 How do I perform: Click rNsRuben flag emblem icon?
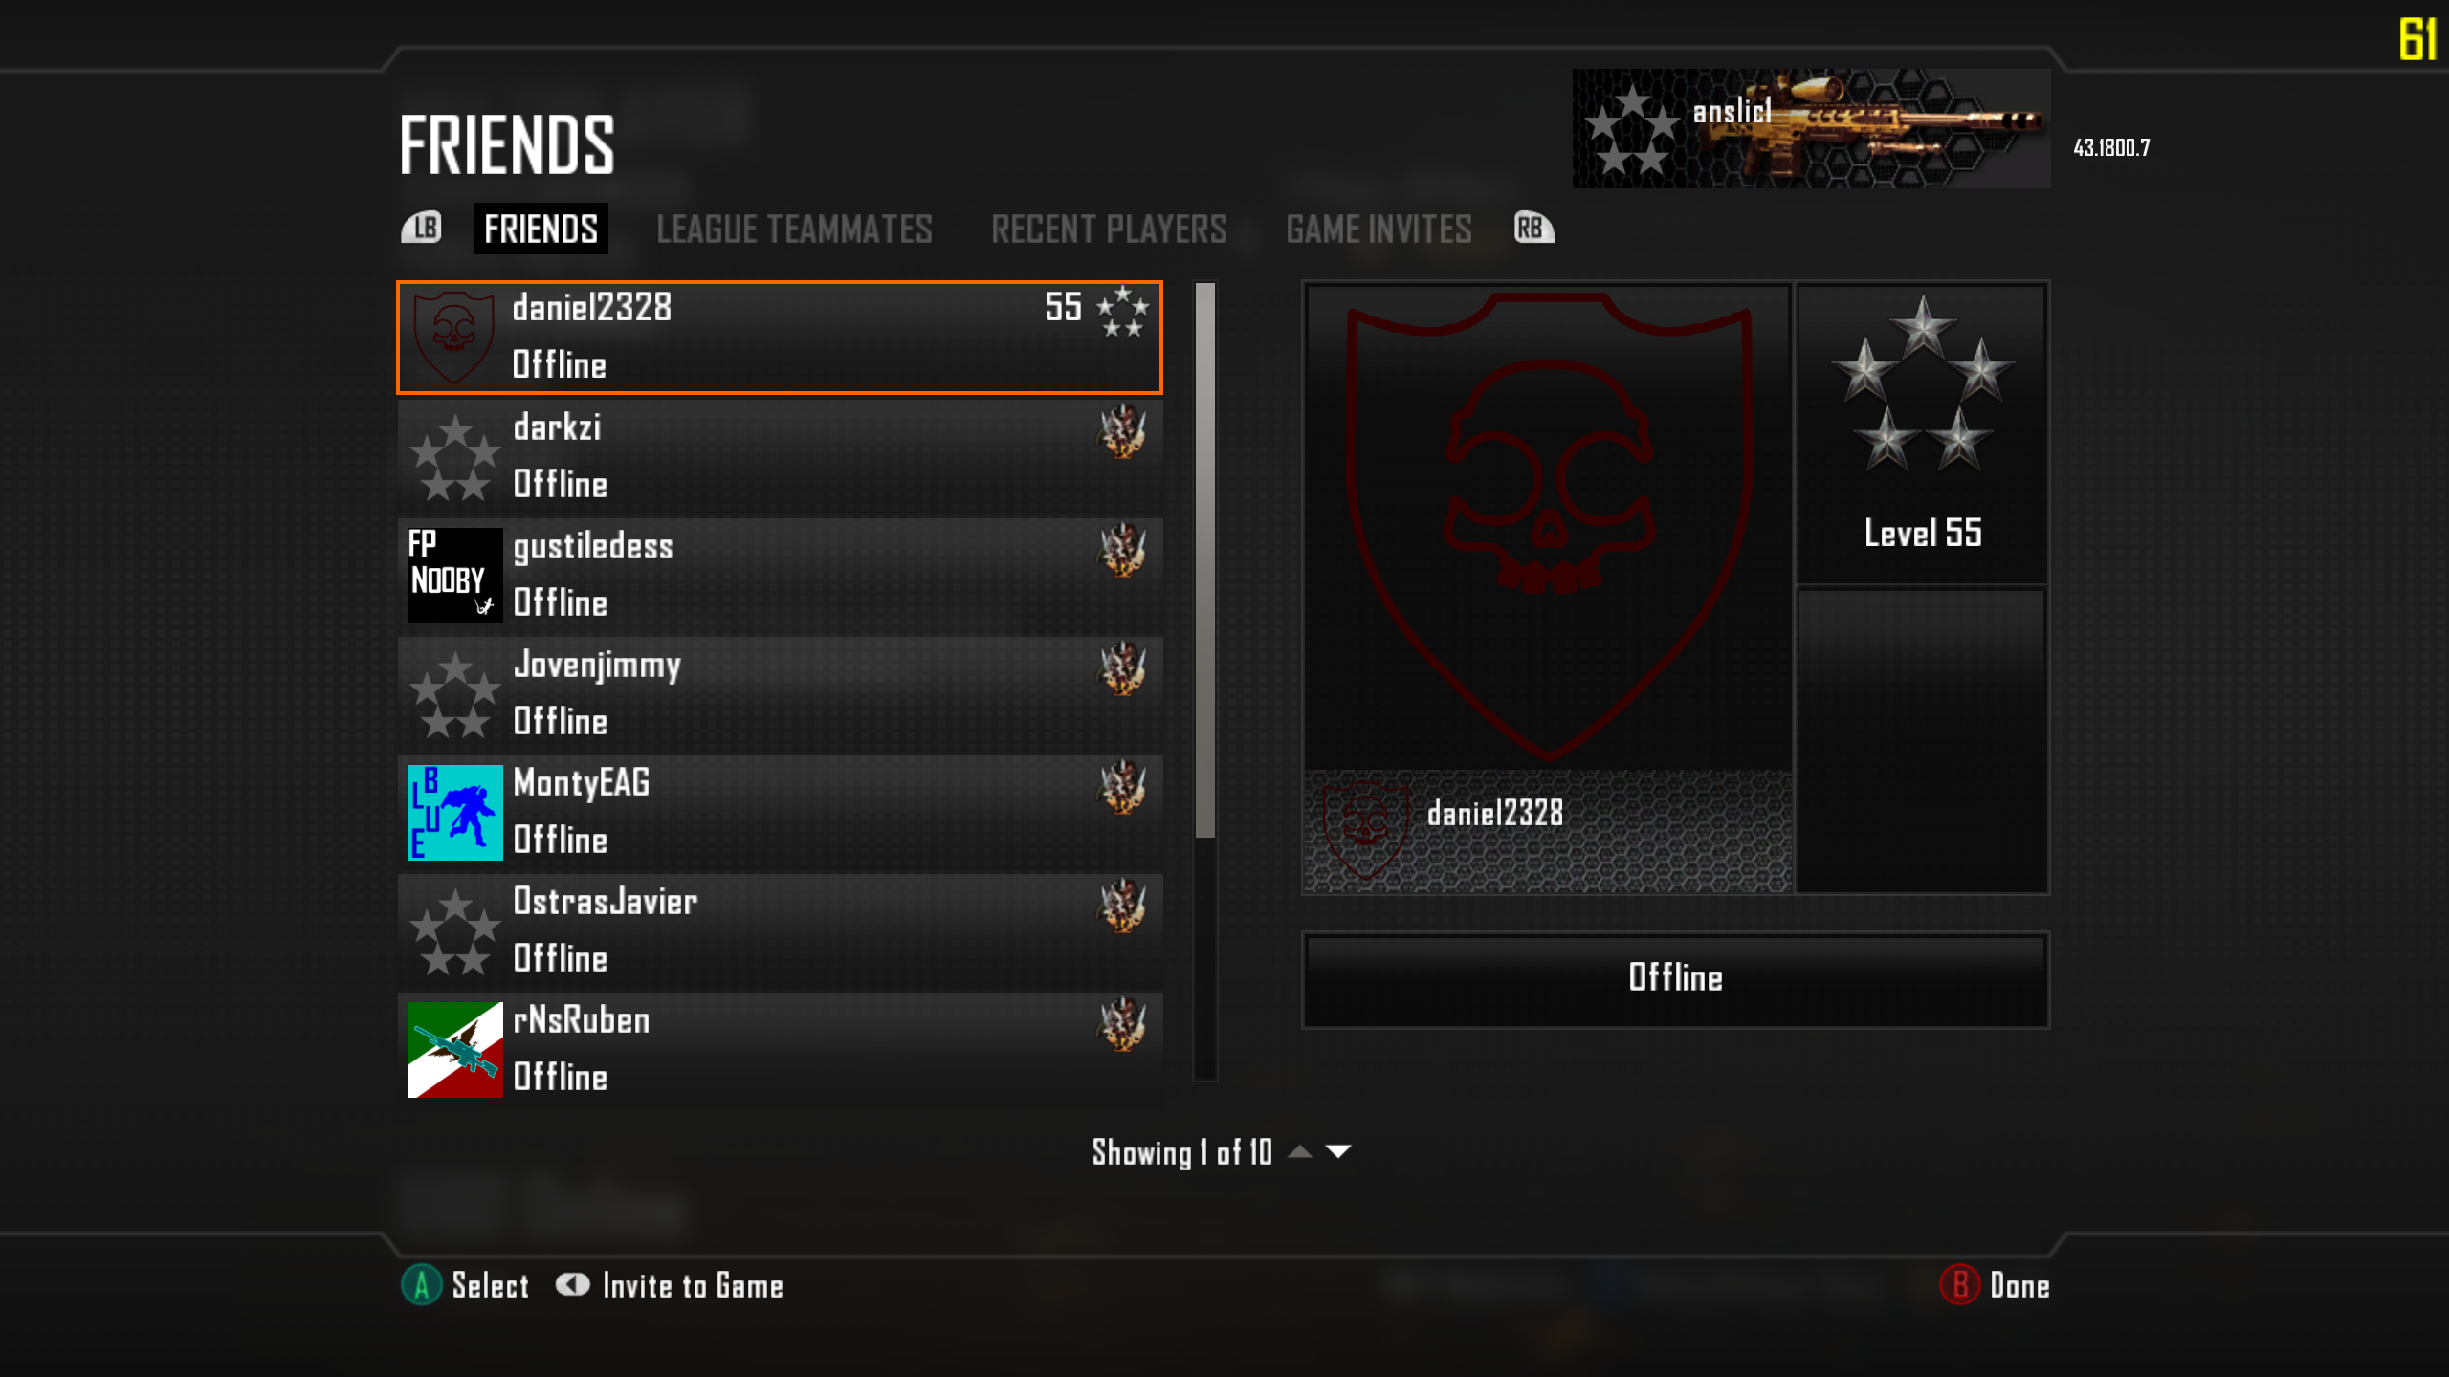pyautogui.click(x=454, y=1049)
